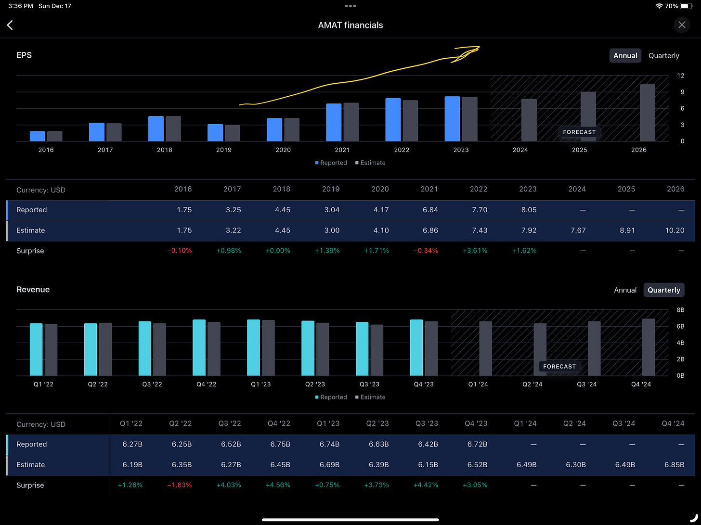Viewport: 701px width, 525px height.
Task: Switch Revenue chart to Annual
Action: click(x=625, y=290)
